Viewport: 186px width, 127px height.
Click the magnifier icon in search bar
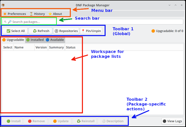(x=6, y=22)
